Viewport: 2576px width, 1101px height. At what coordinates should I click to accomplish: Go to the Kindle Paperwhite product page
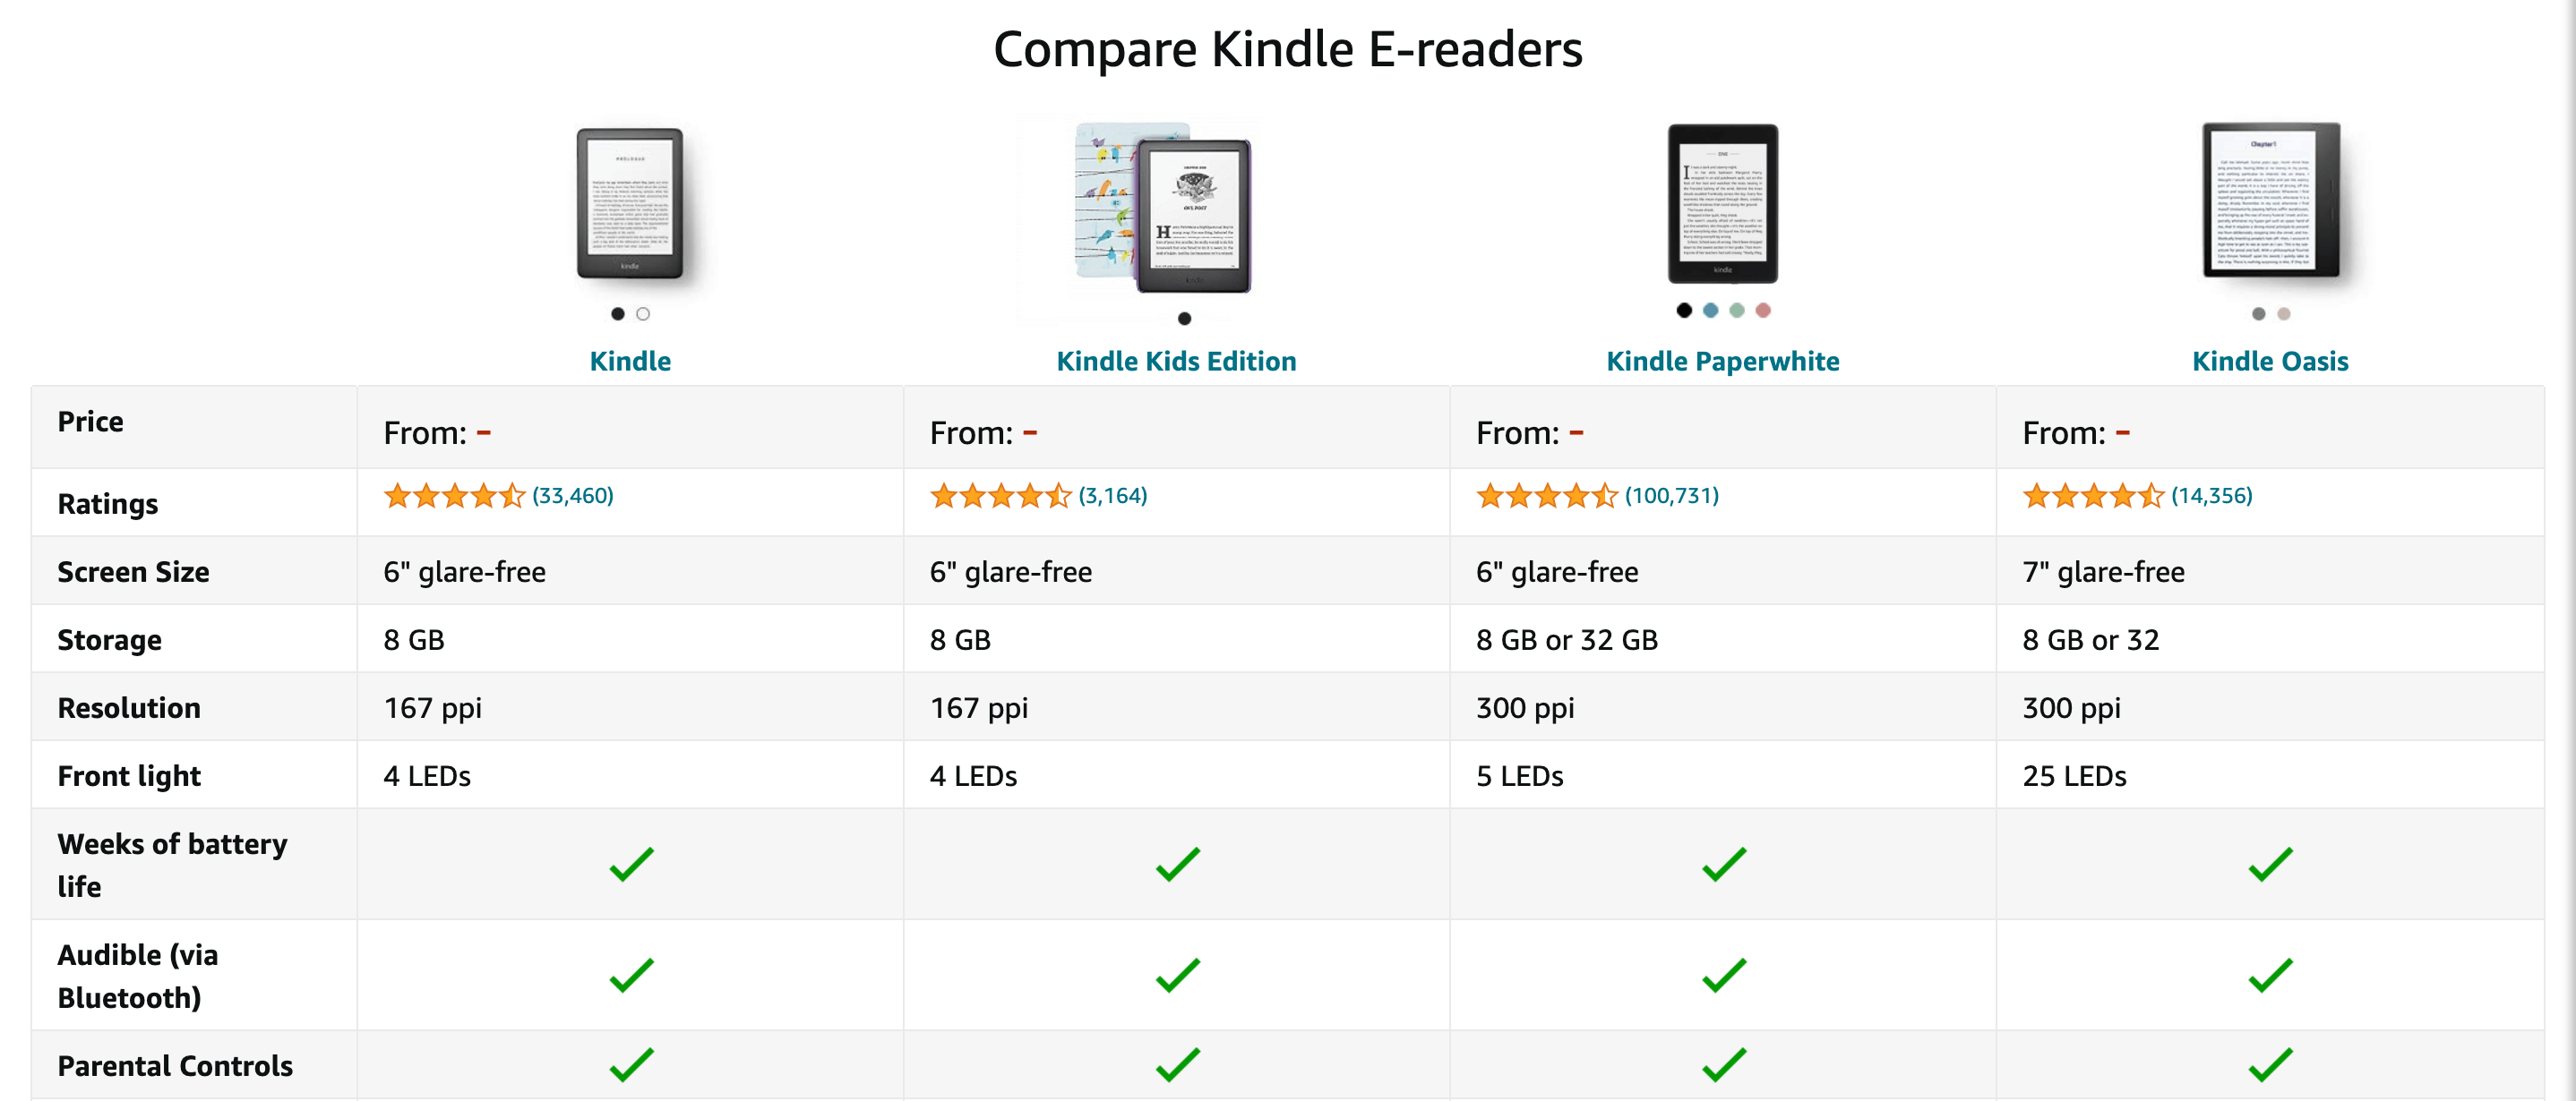(x=1722, y=362)
